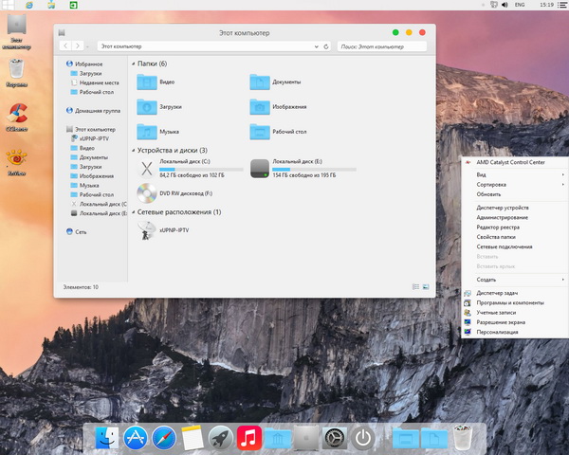
Task: Open Персонализация from the context menu
Action: tap(498, 332)
